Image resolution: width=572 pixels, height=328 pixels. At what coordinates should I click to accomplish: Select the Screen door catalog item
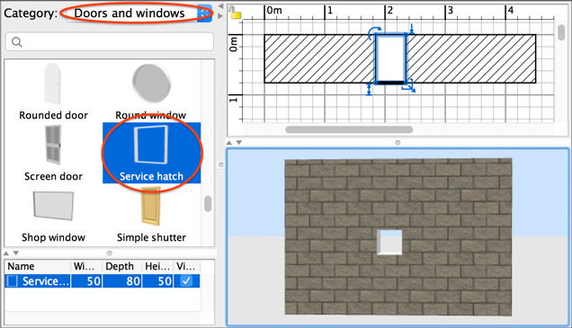[x=53, y=153]
